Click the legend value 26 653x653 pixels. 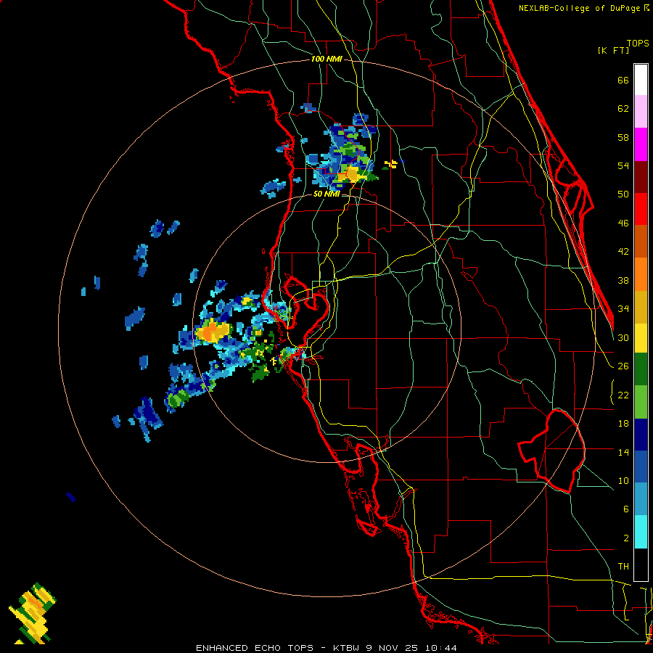(623, 366)
